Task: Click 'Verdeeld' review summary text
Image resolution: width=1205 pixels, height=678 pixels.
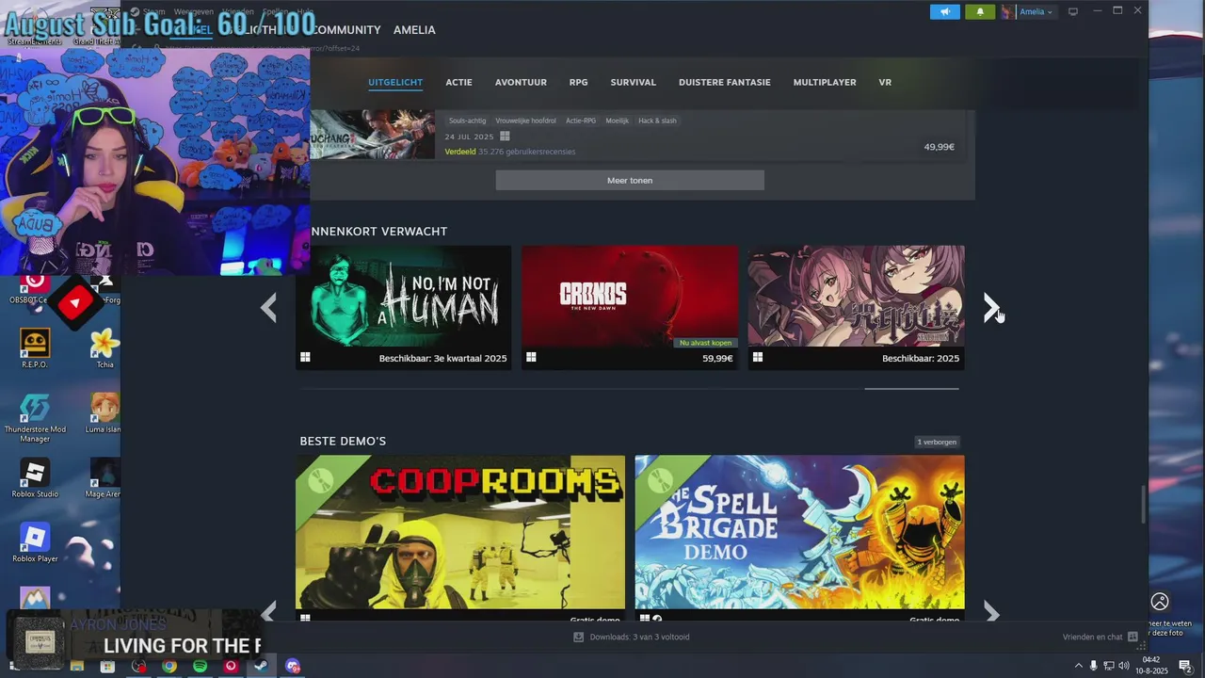Action: 459,152
